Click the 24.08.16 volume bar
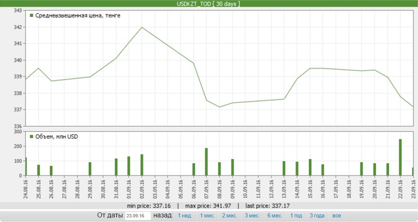The height and width of the screenshot is (222, 418). (26, 166)
